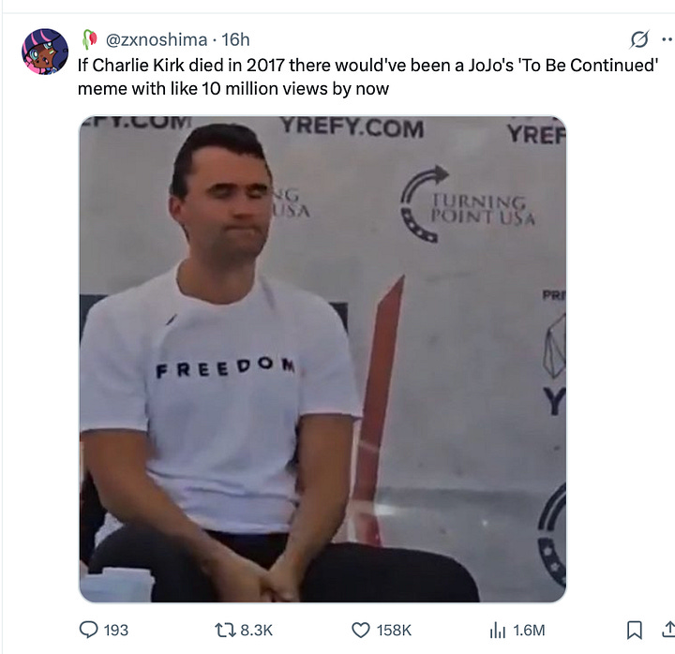Click the FREEDOM shirt text in the photo

(226, 368)
